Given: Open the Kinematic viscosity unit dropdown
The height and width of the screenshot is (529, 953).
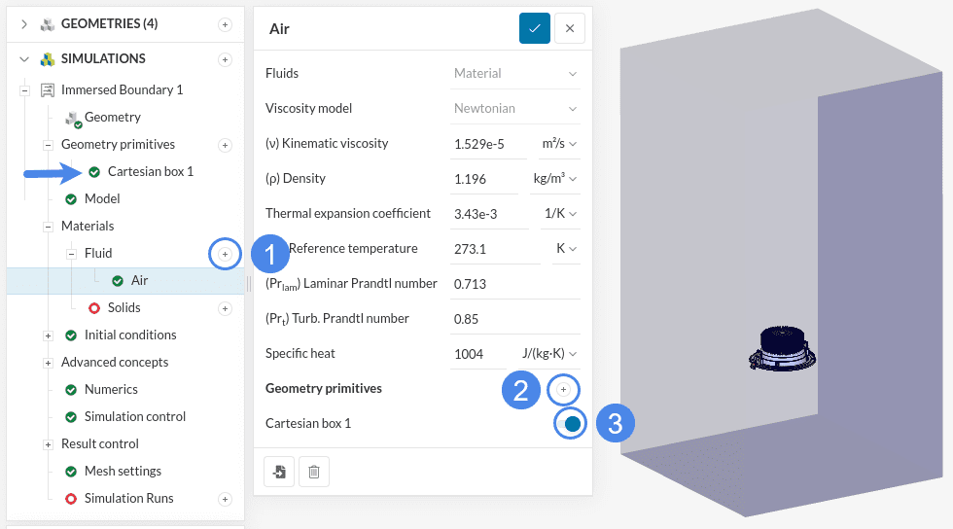Looking at the screenshot, I should (559, 144).
